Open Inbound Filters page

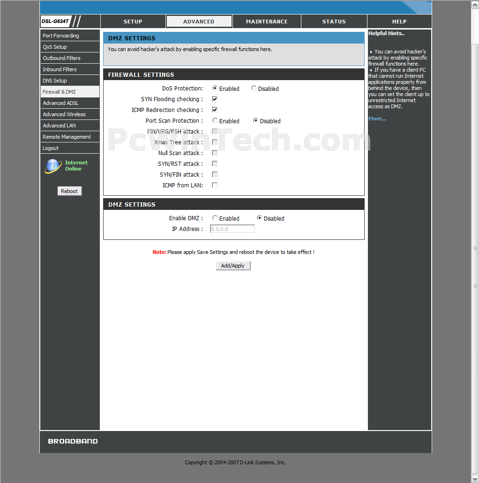coord(70,69)
